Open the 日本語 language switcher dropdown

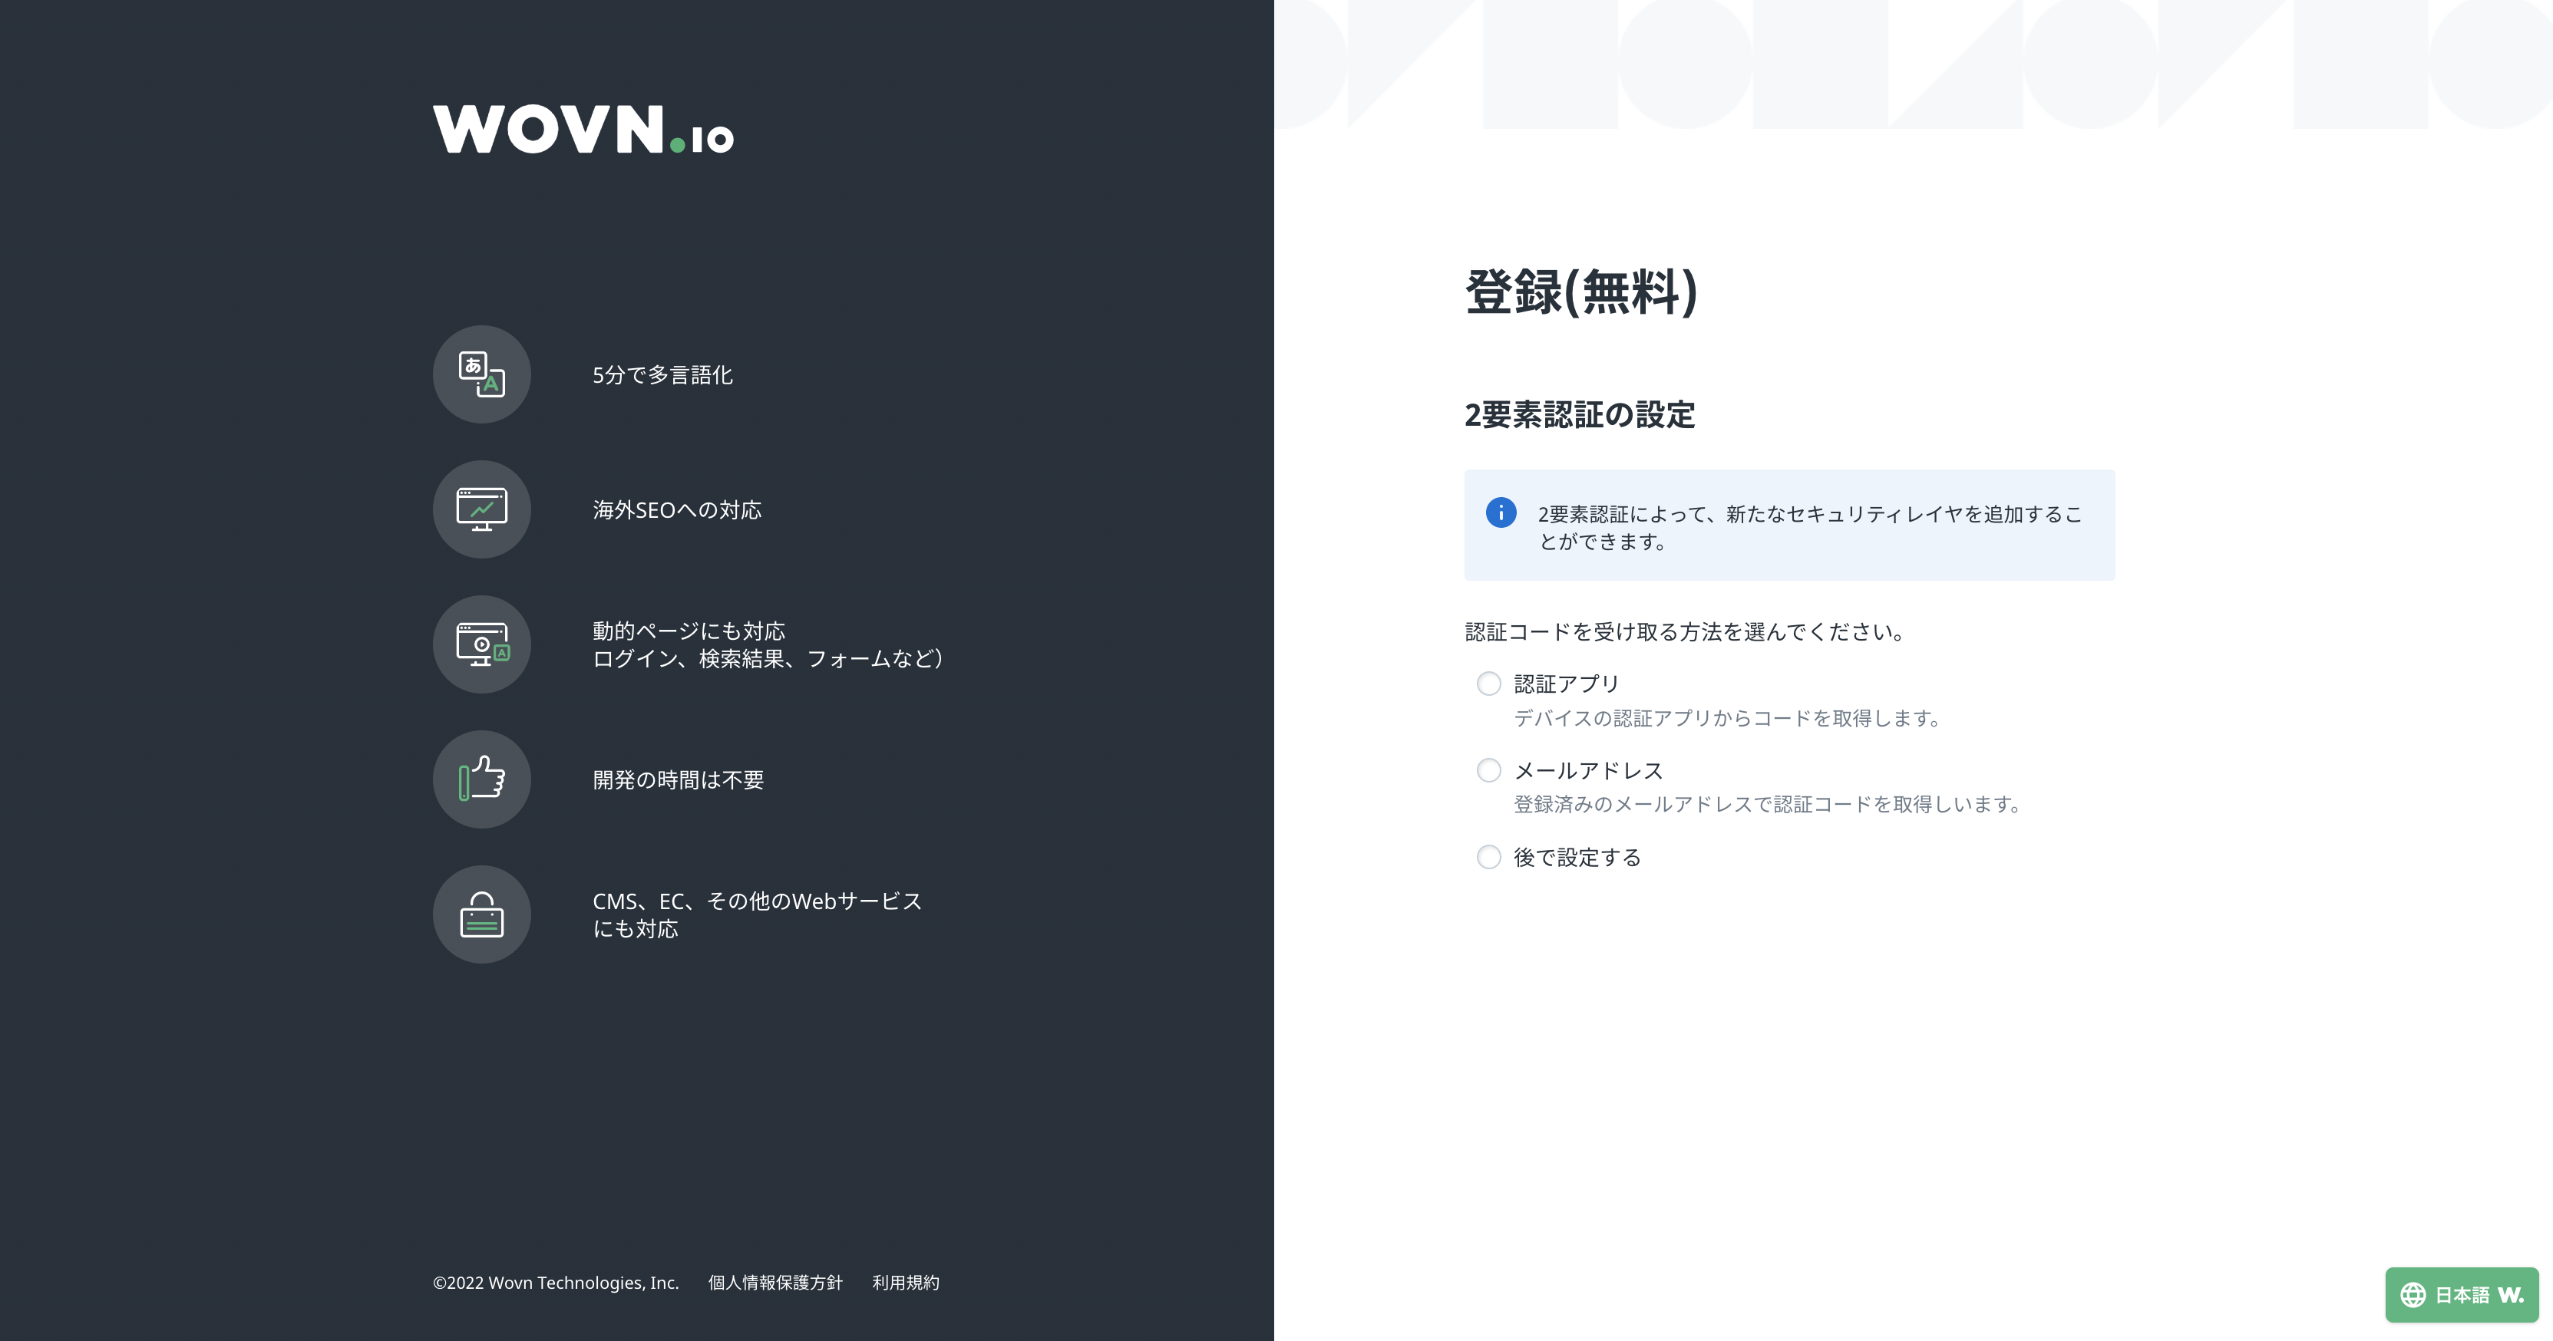[x=2462, y=1294]
